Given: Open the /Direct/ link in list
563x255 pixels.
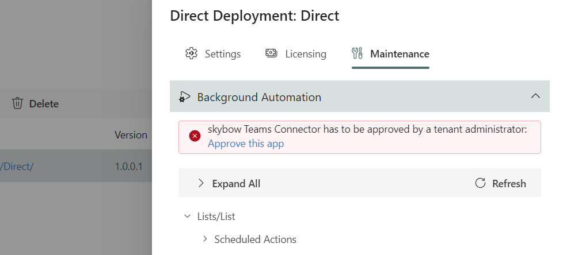Looking at the screenshot, I should coord(17,167).
